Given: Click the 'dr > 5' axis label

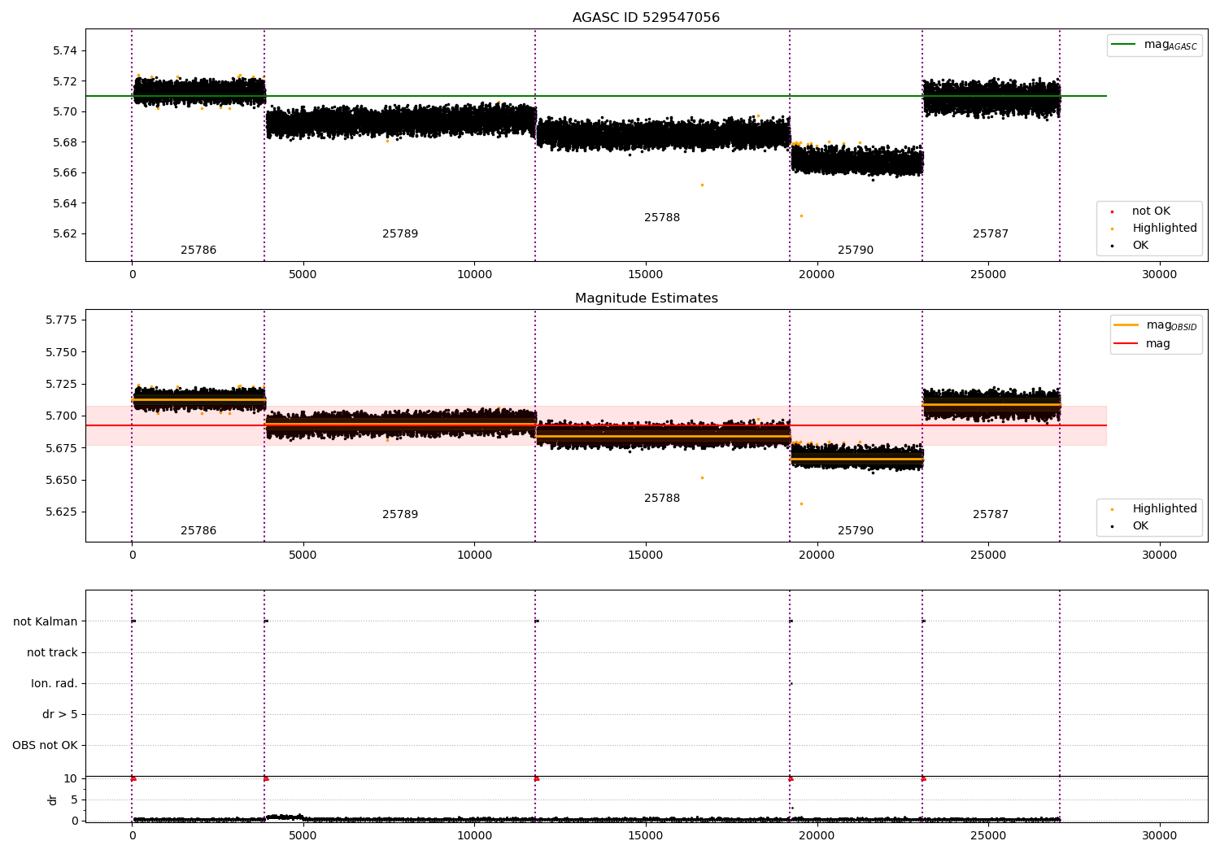Looking at the screenshot, I should tap(60, 714).
